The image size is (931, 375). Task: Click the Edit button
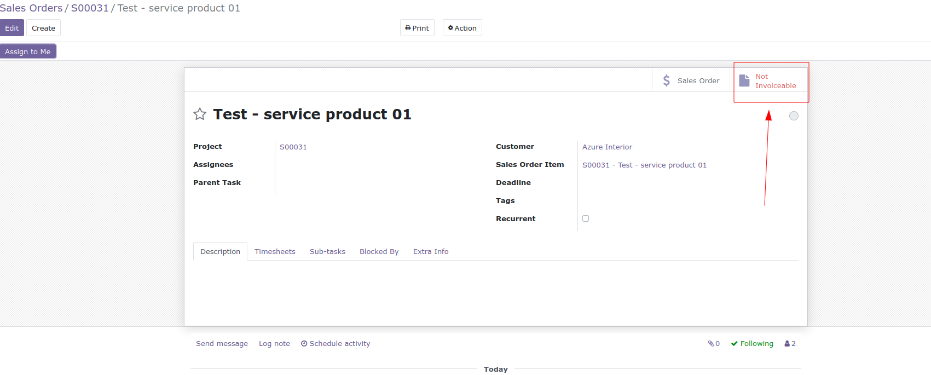[12, 28]
